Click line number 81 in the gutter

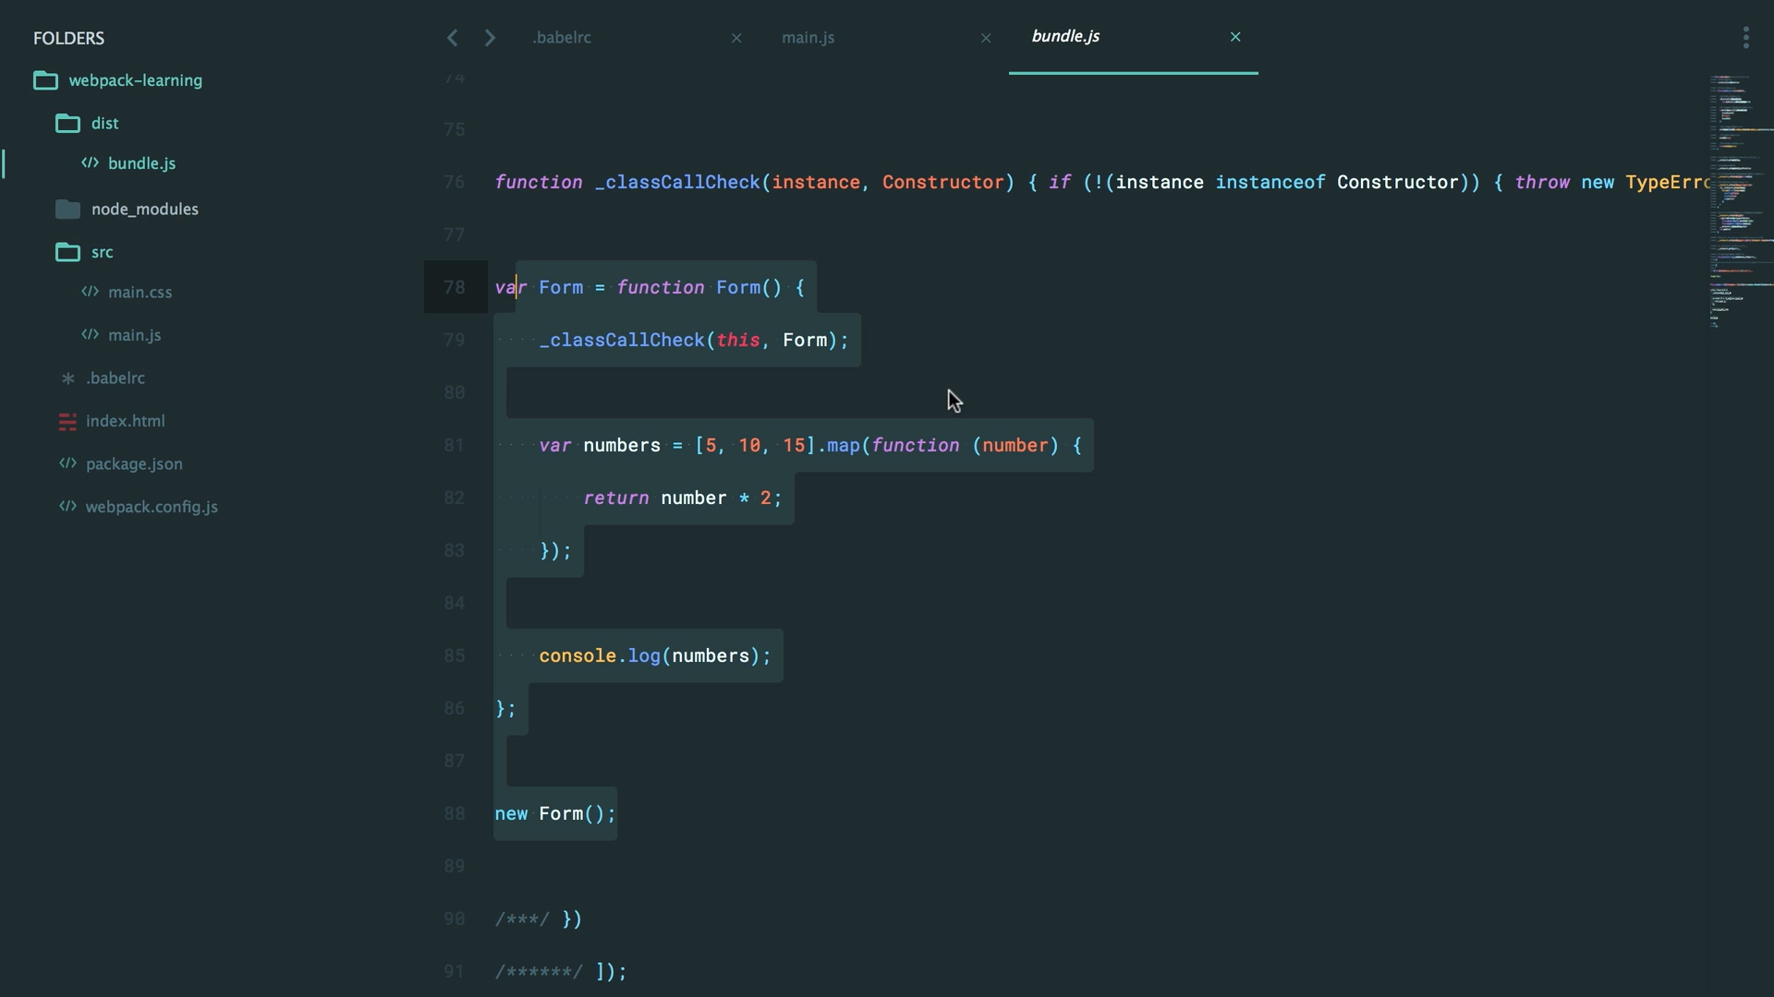point(455,445)
